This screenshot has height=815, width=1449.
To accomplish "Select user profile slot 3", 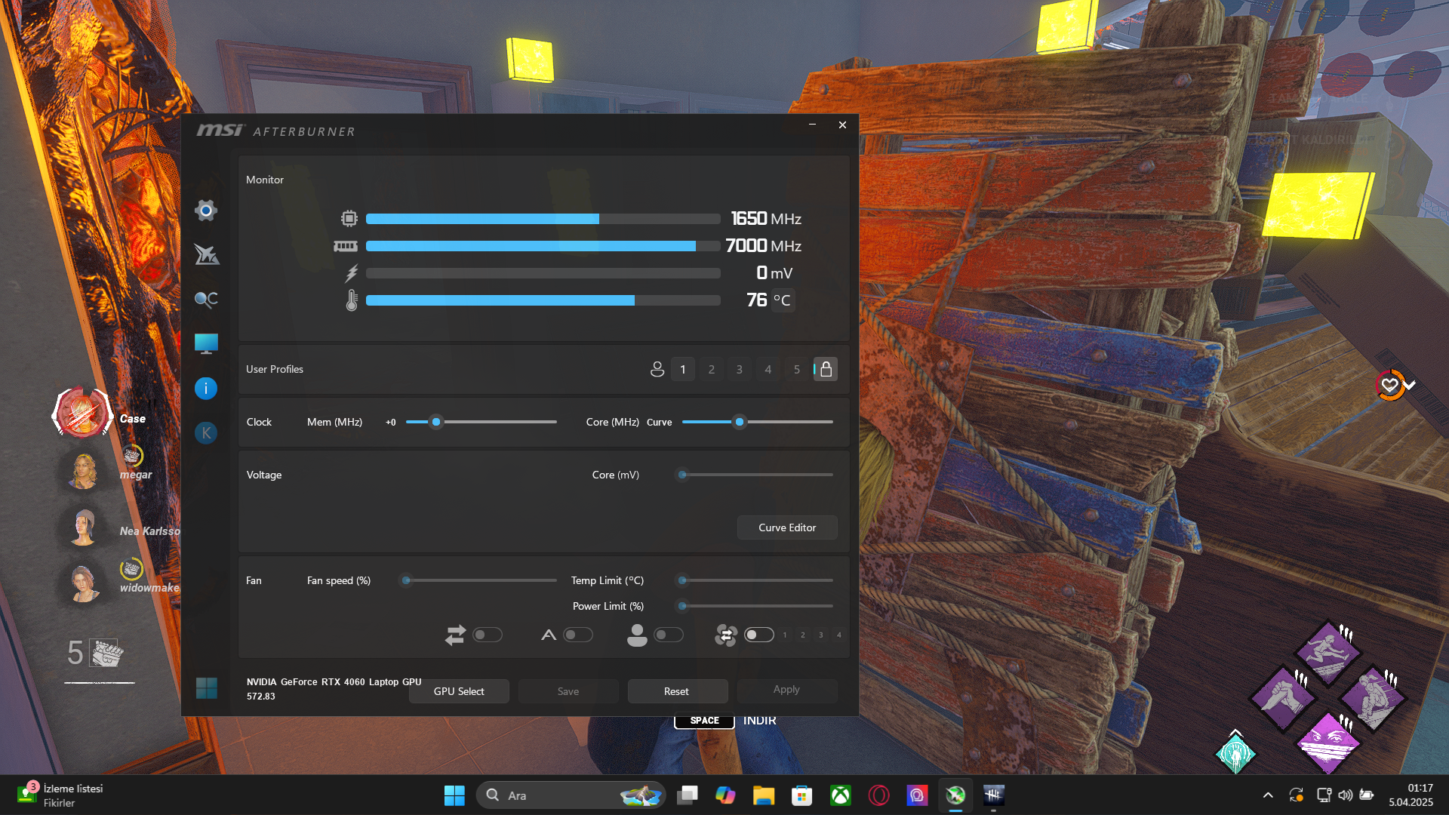I will point(740,369).
